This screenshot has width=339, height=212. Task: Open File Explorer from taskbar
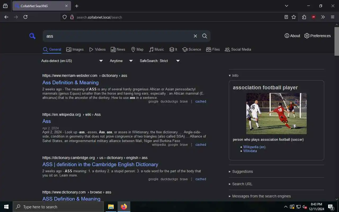(111, 207)
